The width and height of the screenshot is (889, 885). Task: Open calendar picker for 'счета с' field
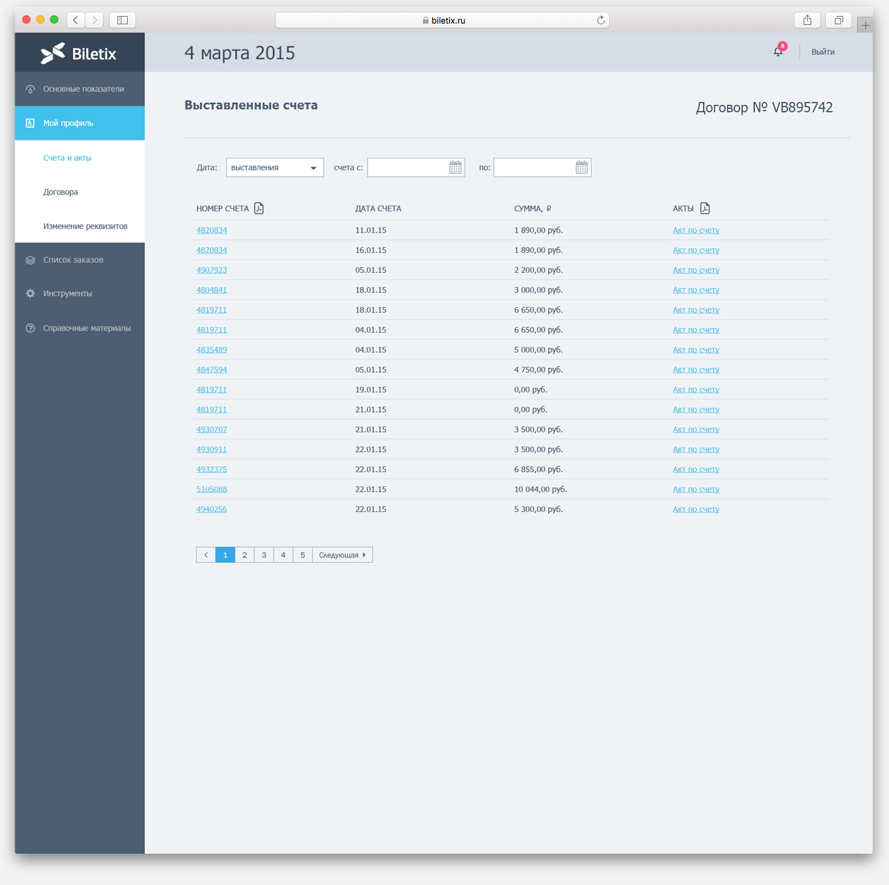tap(456, 167)
